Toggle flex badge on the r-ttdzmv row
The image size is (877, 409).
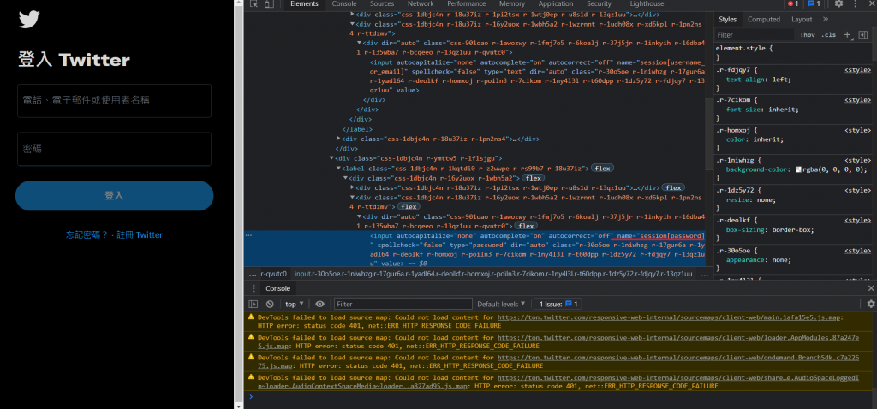[x=409, y=207]
